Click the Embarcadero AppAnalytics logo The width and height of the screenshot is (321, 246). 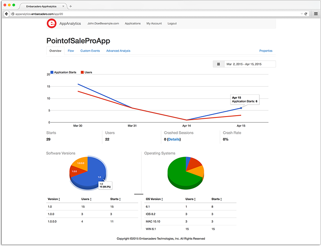click(52, 24)
